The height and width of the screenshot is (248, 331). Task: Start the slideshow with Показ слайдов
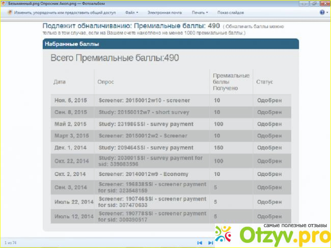(230, 12)
